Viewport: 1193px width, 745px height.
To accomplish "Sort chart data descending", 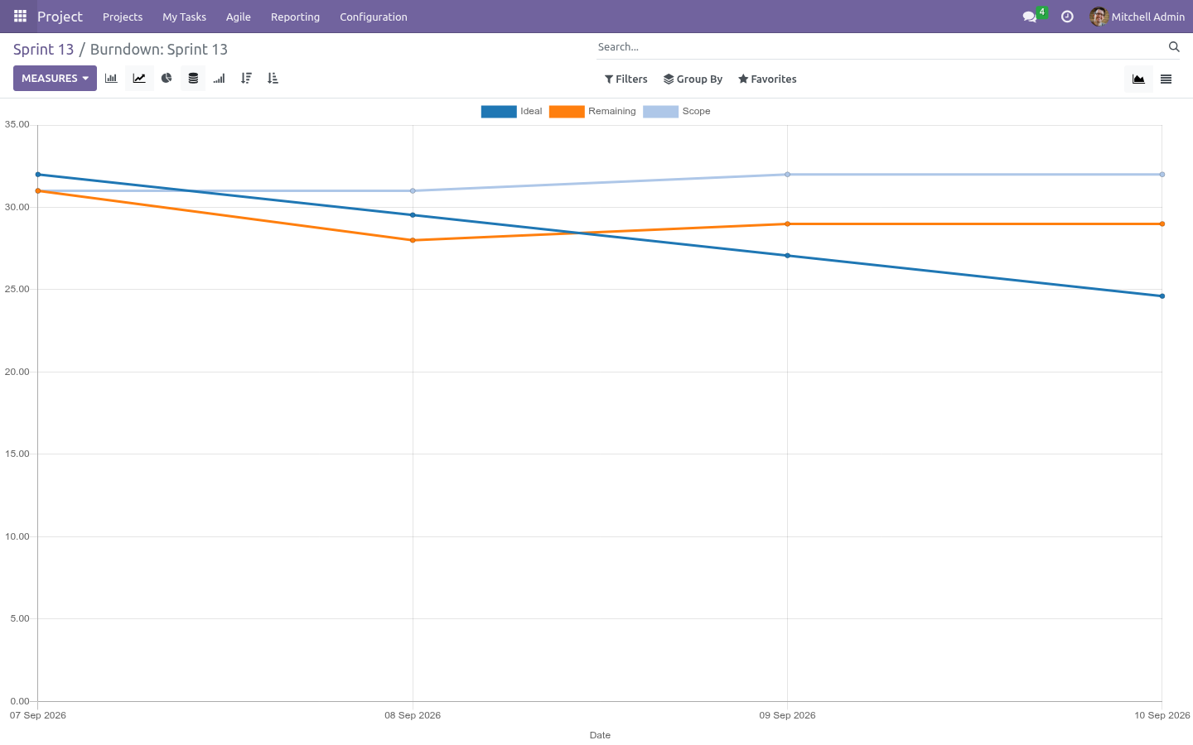I will [246, 79].
